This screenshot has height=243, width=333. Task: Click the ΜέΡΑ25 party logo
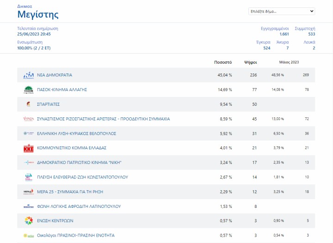point(29,192)
